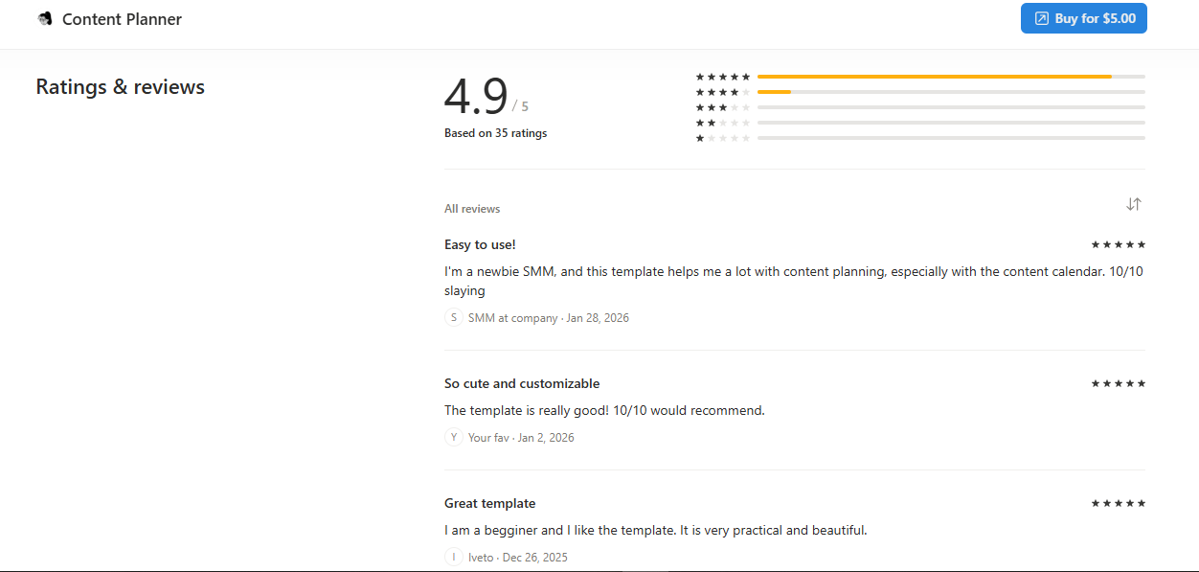Image resolution: width=1199 pixels, height=572 pixels.
Task: Click the stars on 'Great template' review
Action: [x=1118, y=504]
